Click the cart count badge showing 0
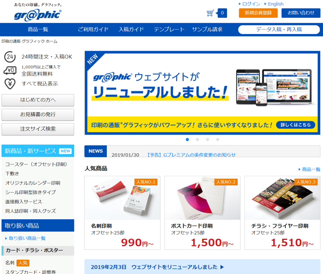 (222, 13)
